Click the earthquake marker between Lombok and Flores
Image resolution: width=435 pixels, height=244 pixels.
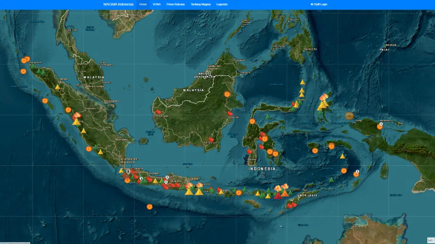click(x=239, y=193)
